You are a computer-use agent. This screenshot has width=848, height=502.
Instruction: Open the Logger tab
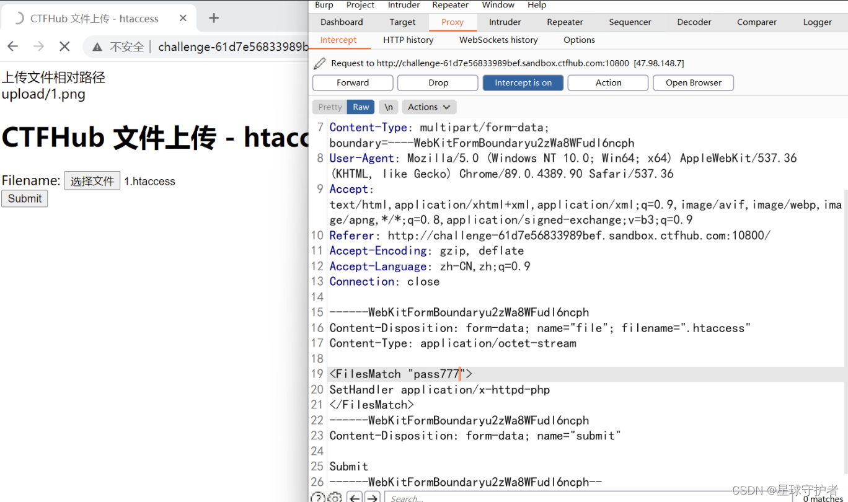pyautogui.click(x=818, y=22)
